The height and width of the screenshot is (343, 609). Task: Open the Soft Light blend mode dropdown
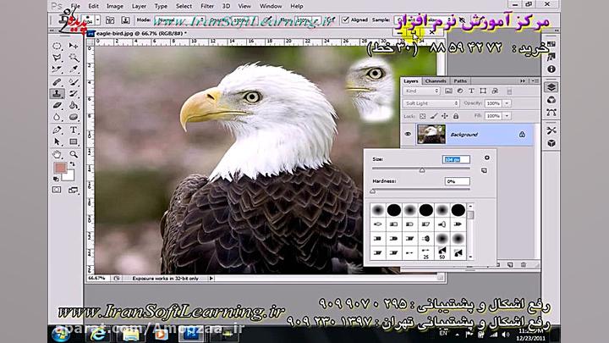tap(431, 103)
